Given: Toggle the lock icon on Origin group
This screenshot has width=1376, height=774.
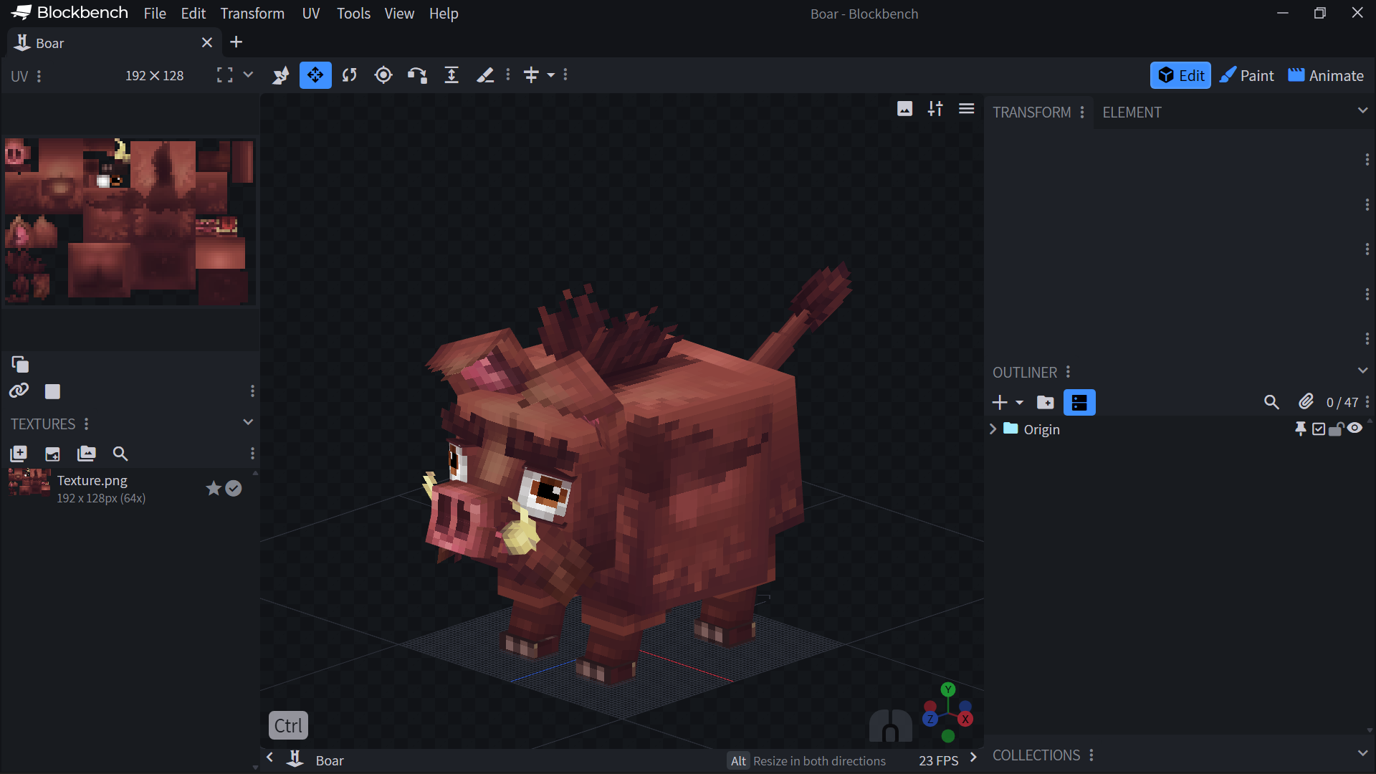Looking at the screenshot, I should coord(1336,429).
